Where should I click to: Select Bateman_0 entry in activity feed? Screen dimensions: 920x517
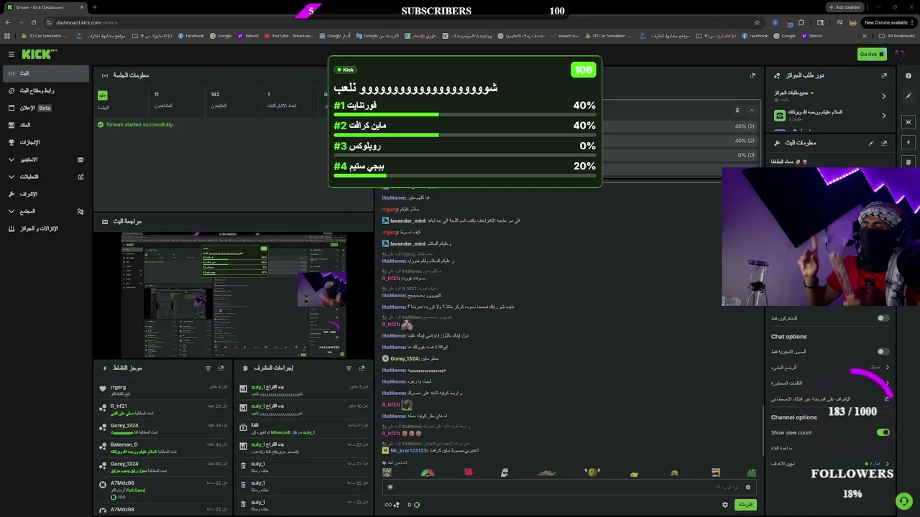click(162, 447)
